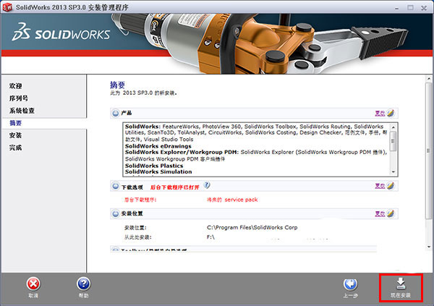Go back with the 上一步 arrow icon
This screenshot has height=306, width=434.
click(x=350, y=284)
